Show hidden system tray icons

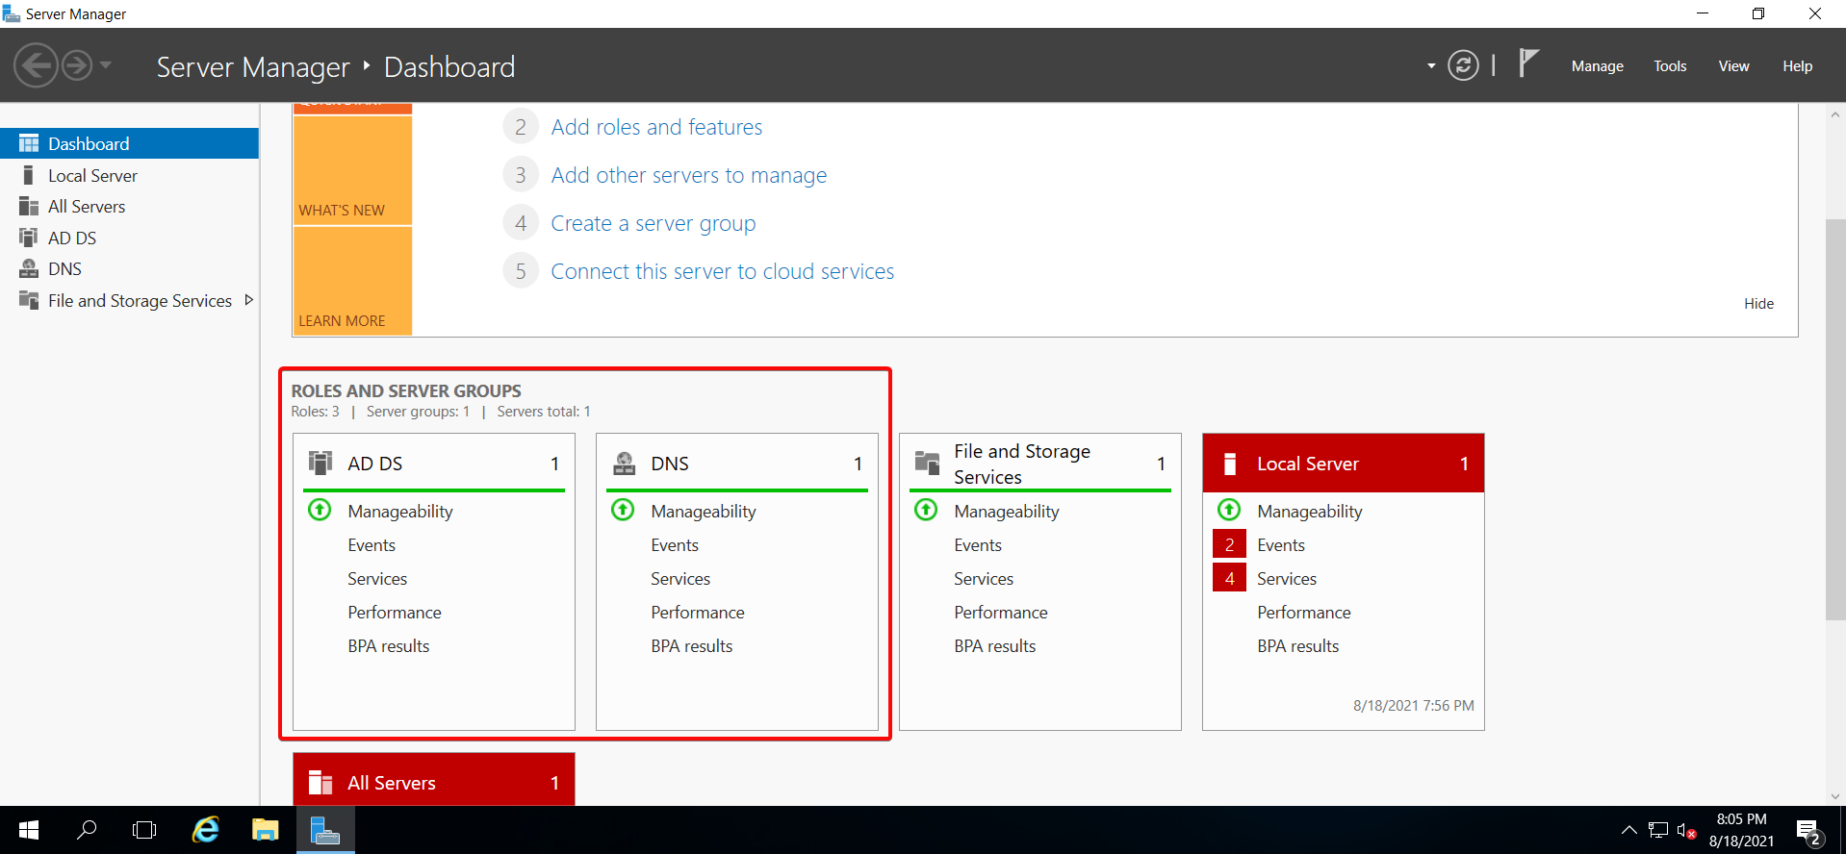1628,830
